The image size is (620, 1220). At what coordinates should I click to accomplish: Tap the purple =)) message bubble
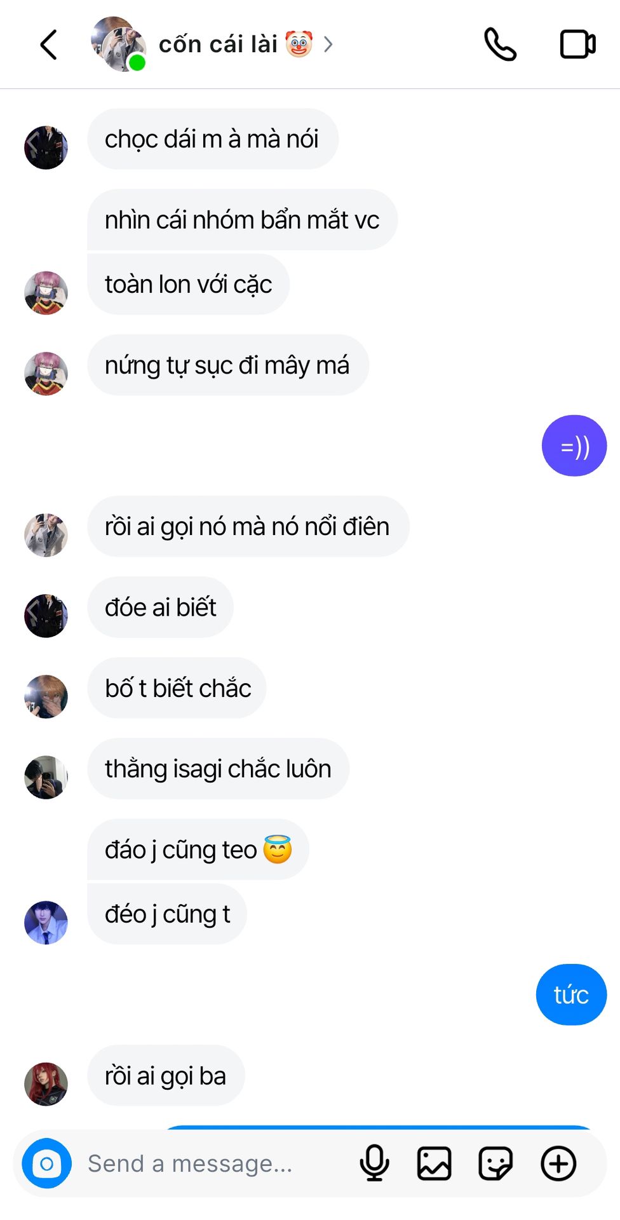[574, 446]
